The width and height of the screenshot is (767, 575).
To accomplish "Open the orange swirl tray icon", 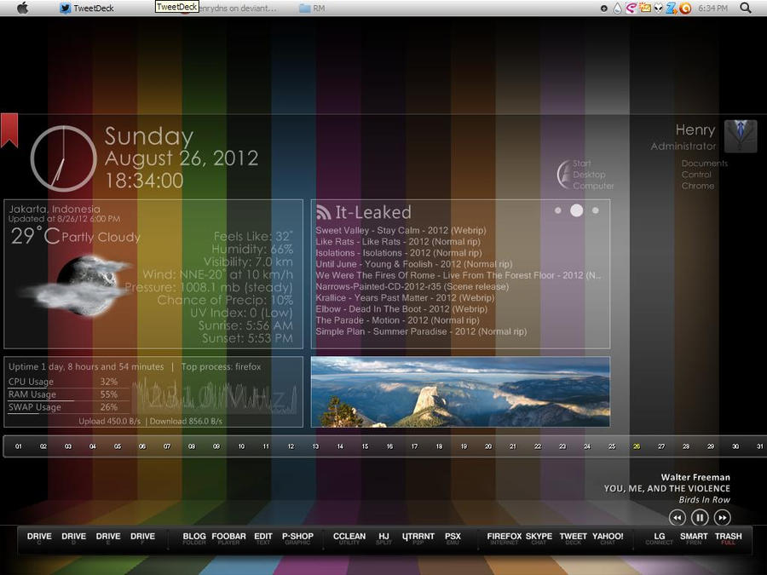I will [685, 9].
